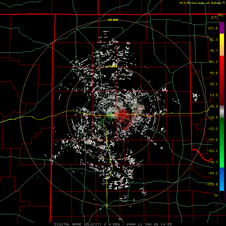Screen dimensions: 226x226
Task: Select the -109.8 scale value
Action: [212, 184]
